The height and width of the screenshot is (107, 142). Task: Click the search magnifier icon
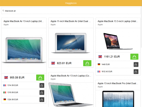tap(3, 11)
